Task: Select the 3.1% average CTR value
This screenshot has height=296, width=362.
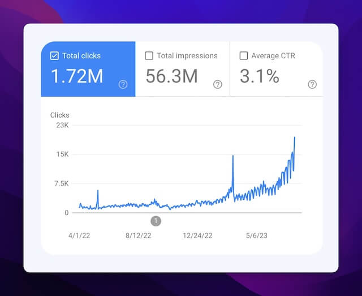Action: (x=260, y=76)
